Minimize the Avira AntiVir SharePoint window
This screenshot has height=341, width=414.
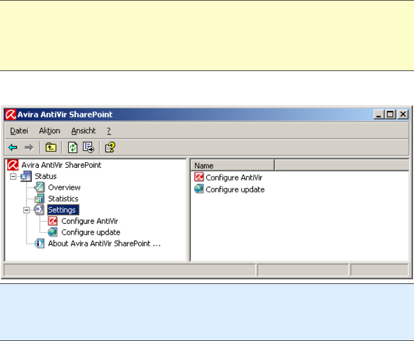[x=379, y=114]
